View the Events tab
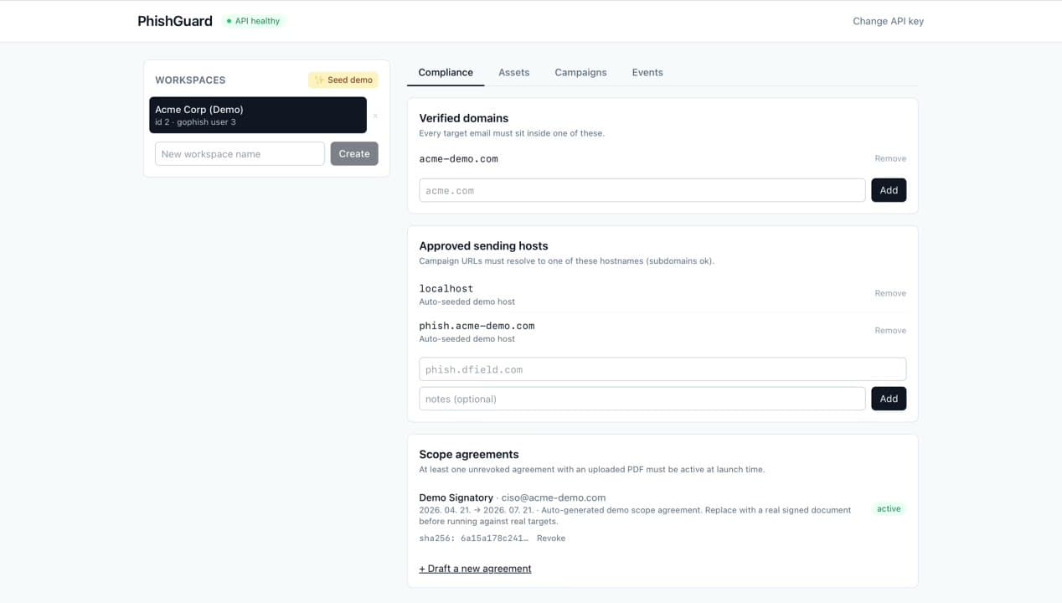This screenshot has height=603, width=1062. tap(647, 72)
